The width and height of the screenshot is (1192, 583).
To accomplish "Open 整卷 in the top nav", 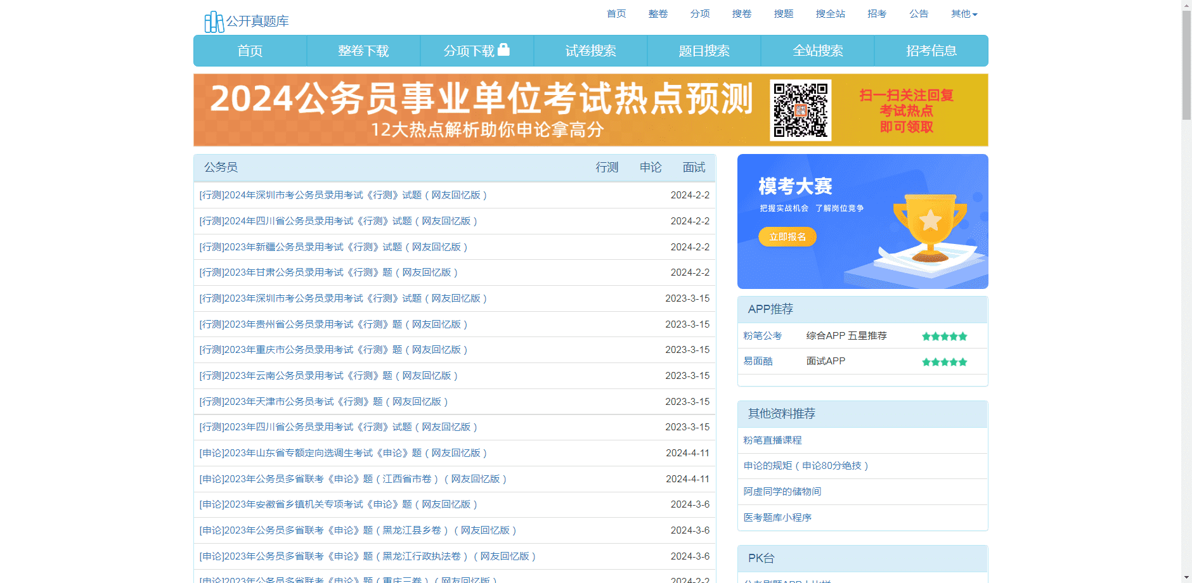I will pos(658,14).
